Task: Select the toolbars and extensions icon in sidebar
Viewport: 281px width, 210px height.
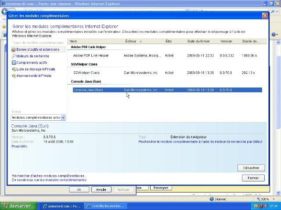Action: (x=14, y=49)
